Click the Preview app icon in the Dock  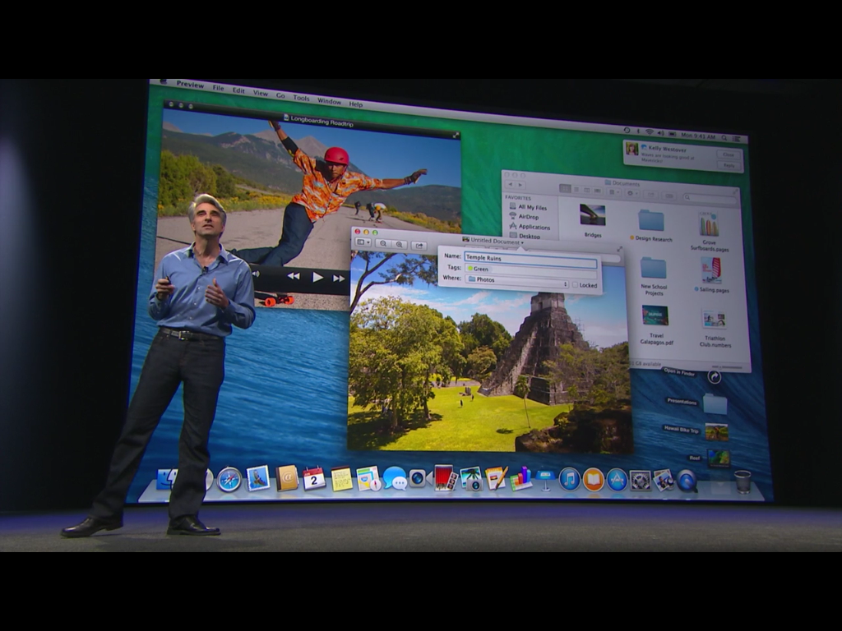[x=664, y=480]
